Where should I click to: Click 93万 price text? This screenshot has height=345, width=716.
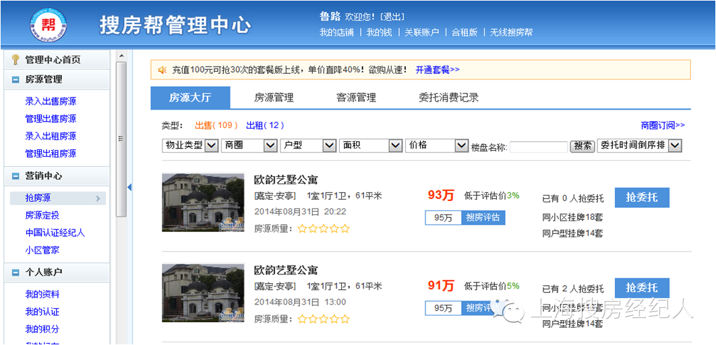click(x=441, y=196)
